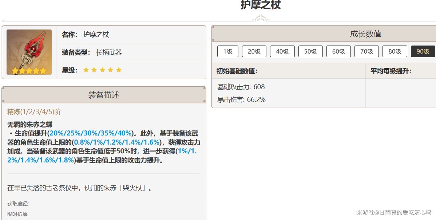Click the second star next to 星级
436x220 pixels.
click(94, 70)
